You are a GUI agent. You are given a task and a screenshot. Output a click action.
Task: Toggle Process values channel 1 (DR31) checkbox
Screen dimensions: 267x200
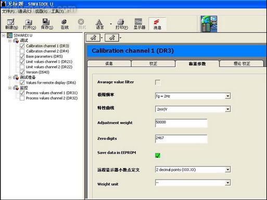click(22, 93)
